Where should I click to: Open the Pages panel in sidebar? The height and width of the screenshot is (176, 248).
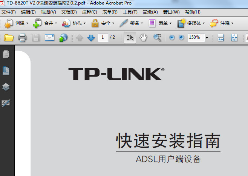tap(6, 54)
